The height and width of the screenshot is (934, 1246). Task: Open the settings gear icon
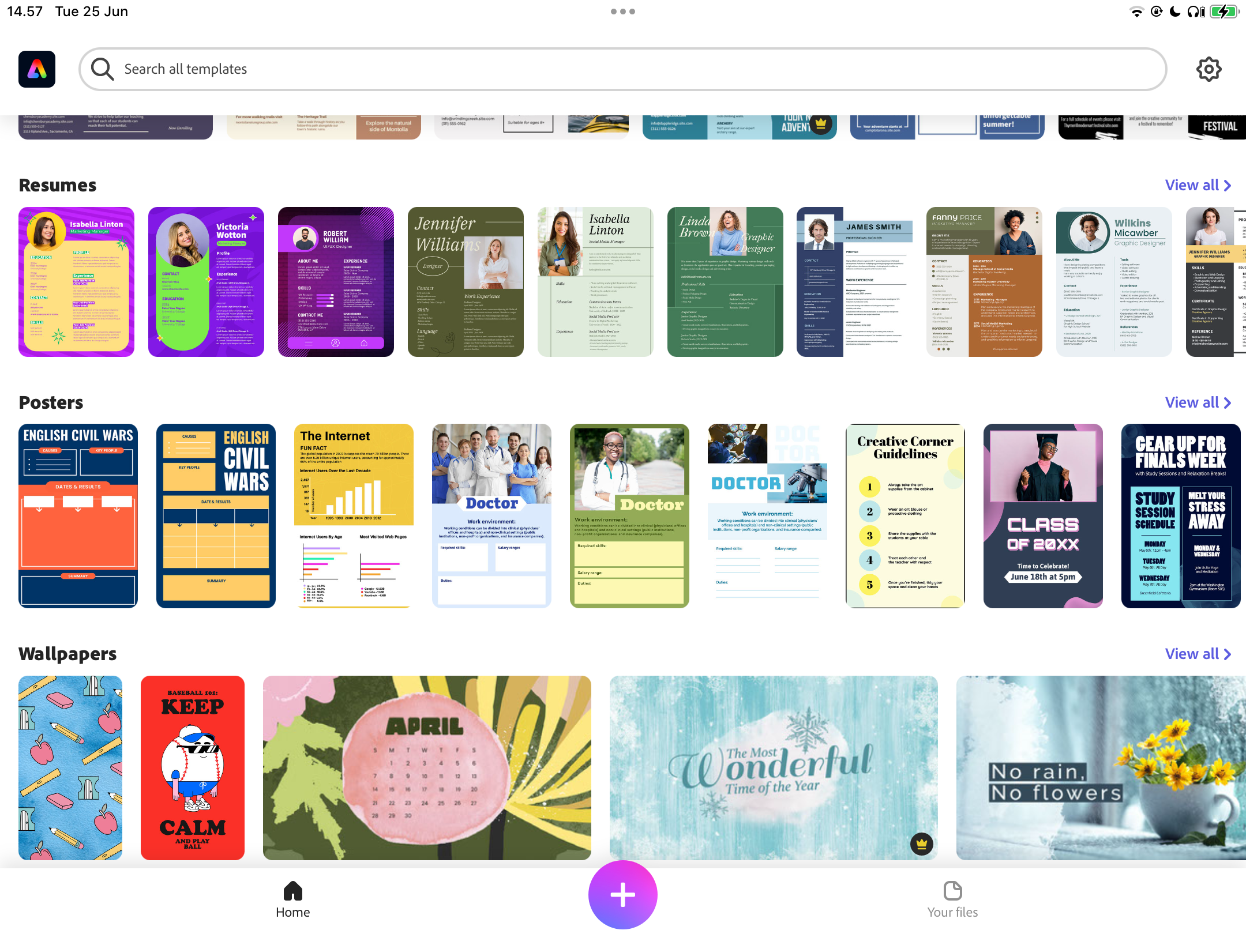(x=1210, y=69)
